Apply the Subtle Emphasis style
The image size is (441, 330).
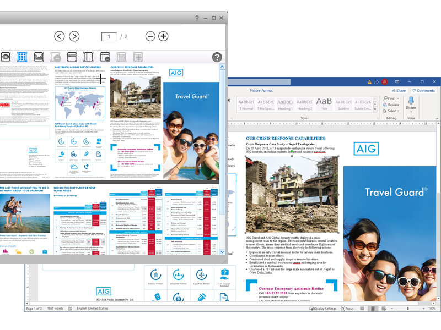click(x=363, y=105)
